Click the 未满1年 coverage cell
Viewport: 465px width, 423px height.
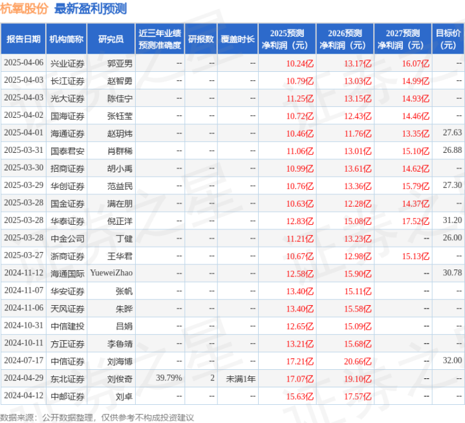pos(241,378)
